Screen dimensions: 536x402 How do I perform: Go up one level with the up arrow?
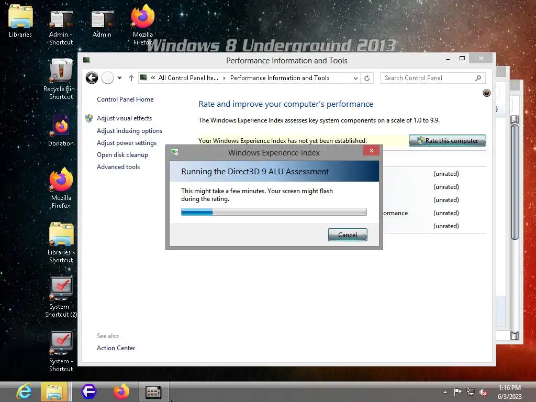[131, 78]
